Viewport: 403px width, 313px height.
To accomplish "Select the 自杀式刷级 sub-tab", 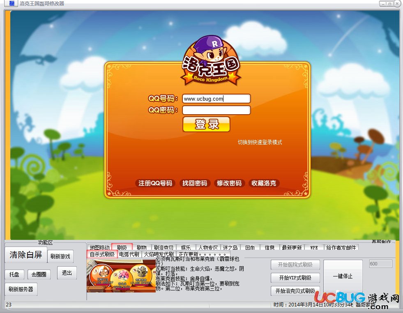I will click(102, 254).
